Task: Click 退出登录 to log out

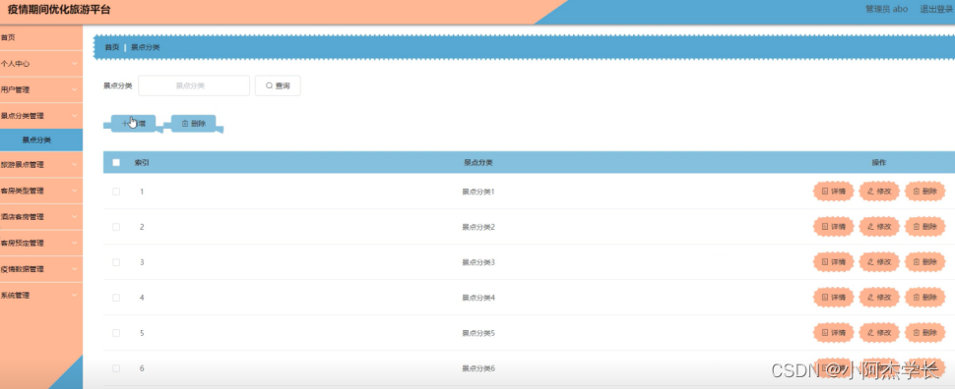Action: (936, 9)
